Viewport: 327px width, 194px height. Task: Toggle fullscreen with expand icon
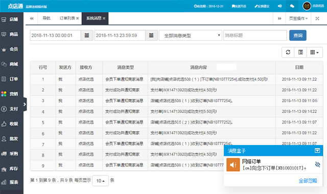[x=317, y=18]
